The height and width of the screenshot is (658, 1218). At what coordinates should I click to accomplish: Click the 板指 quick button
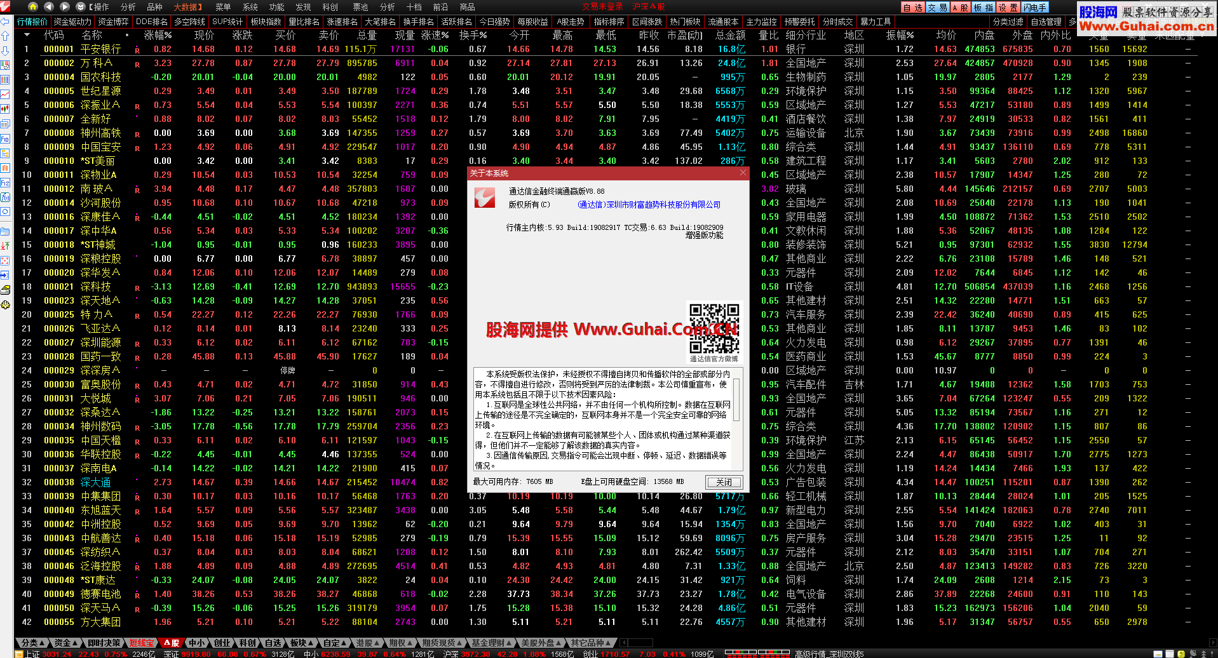(984, 8)
